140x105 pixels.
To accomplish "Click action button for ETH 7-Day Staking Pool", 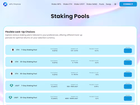I will 128,51.
